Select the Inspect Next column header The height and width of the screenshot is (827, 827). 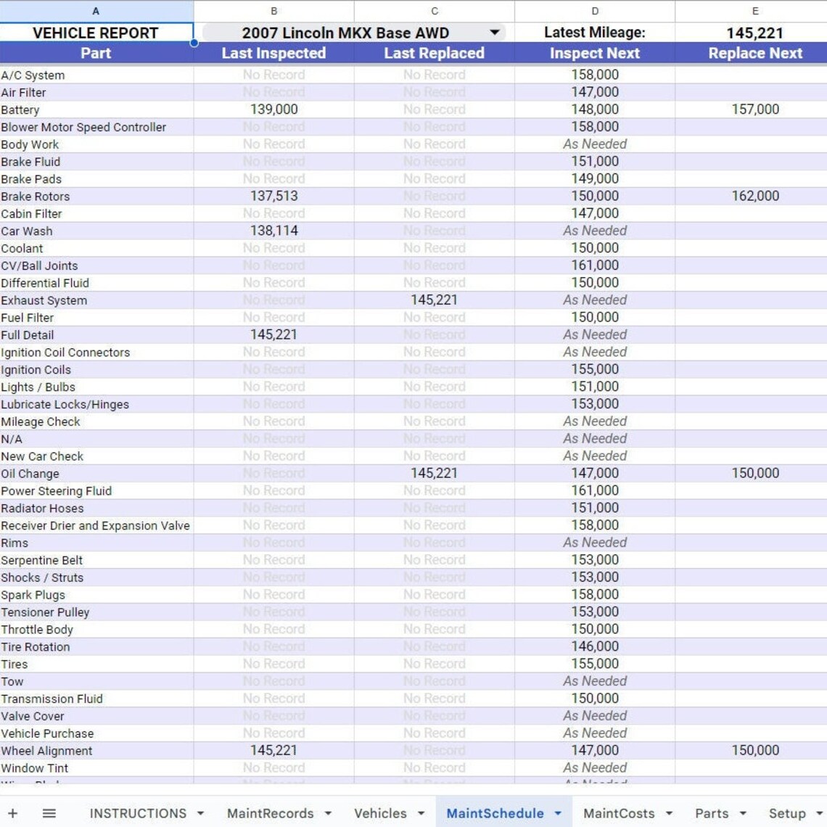594,53
